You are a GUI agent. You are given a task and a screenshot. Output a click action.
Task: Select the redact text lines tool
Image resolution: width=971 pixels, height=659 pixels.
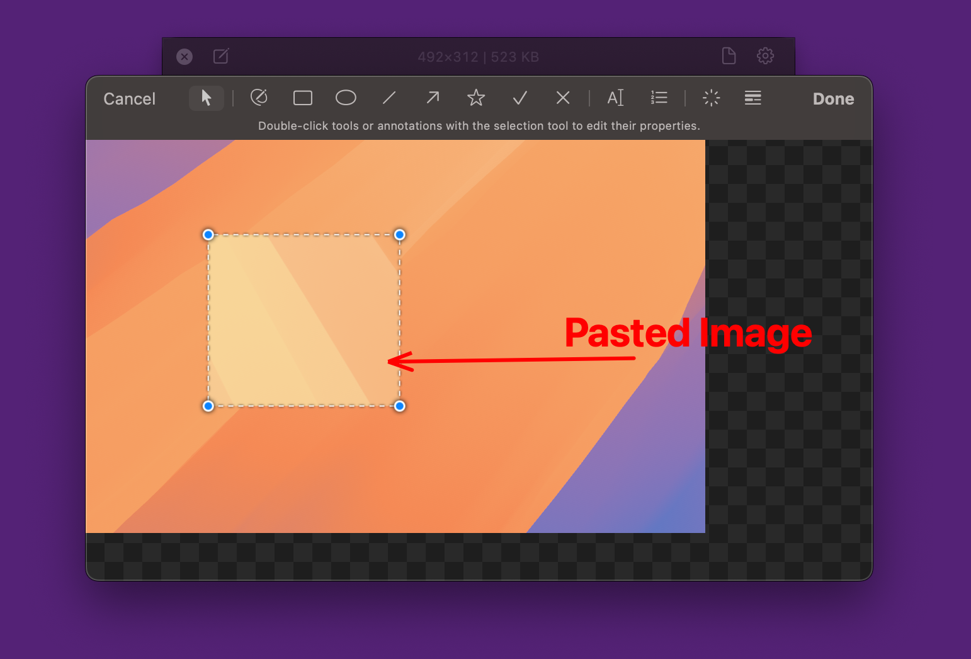[x=753, y=98]
